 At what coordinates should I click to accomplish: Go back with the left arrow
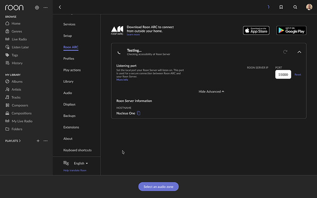[x=60, y=7]
